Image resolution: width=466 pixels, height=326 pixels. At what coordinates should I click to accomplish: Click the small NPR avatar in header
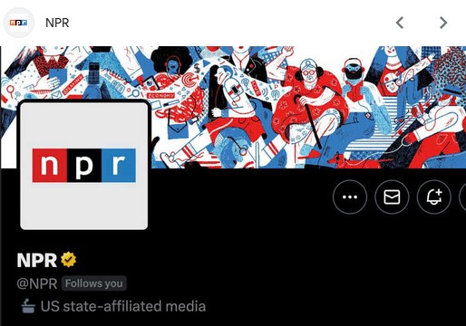pyautogui.click(x=19, y=23)
